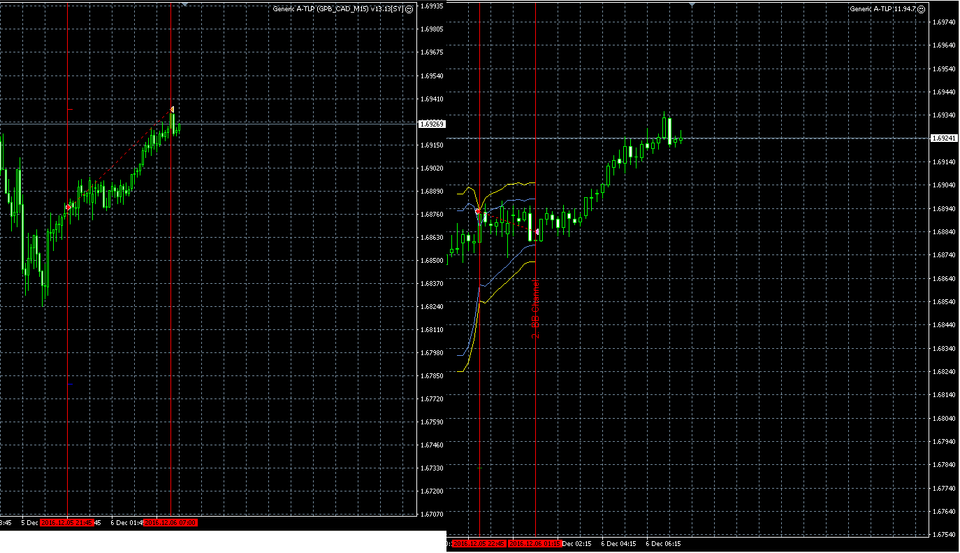The height and width of the screenshot is (553, 960).
Task: Click the '5 Dec' time label on left chart
Action: tap(29, 522)
